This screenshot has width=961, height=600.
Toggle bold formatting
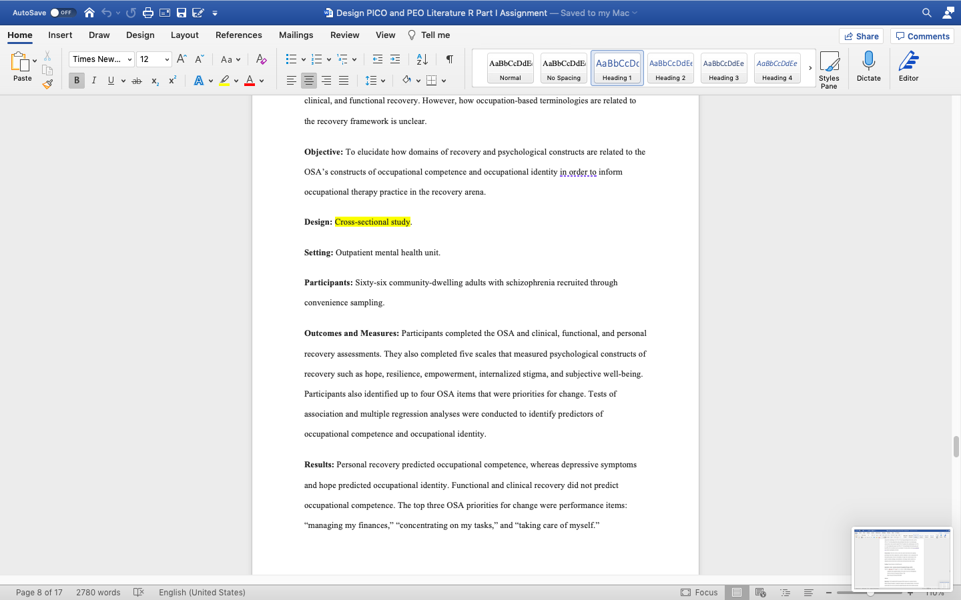tap(77, 81)
